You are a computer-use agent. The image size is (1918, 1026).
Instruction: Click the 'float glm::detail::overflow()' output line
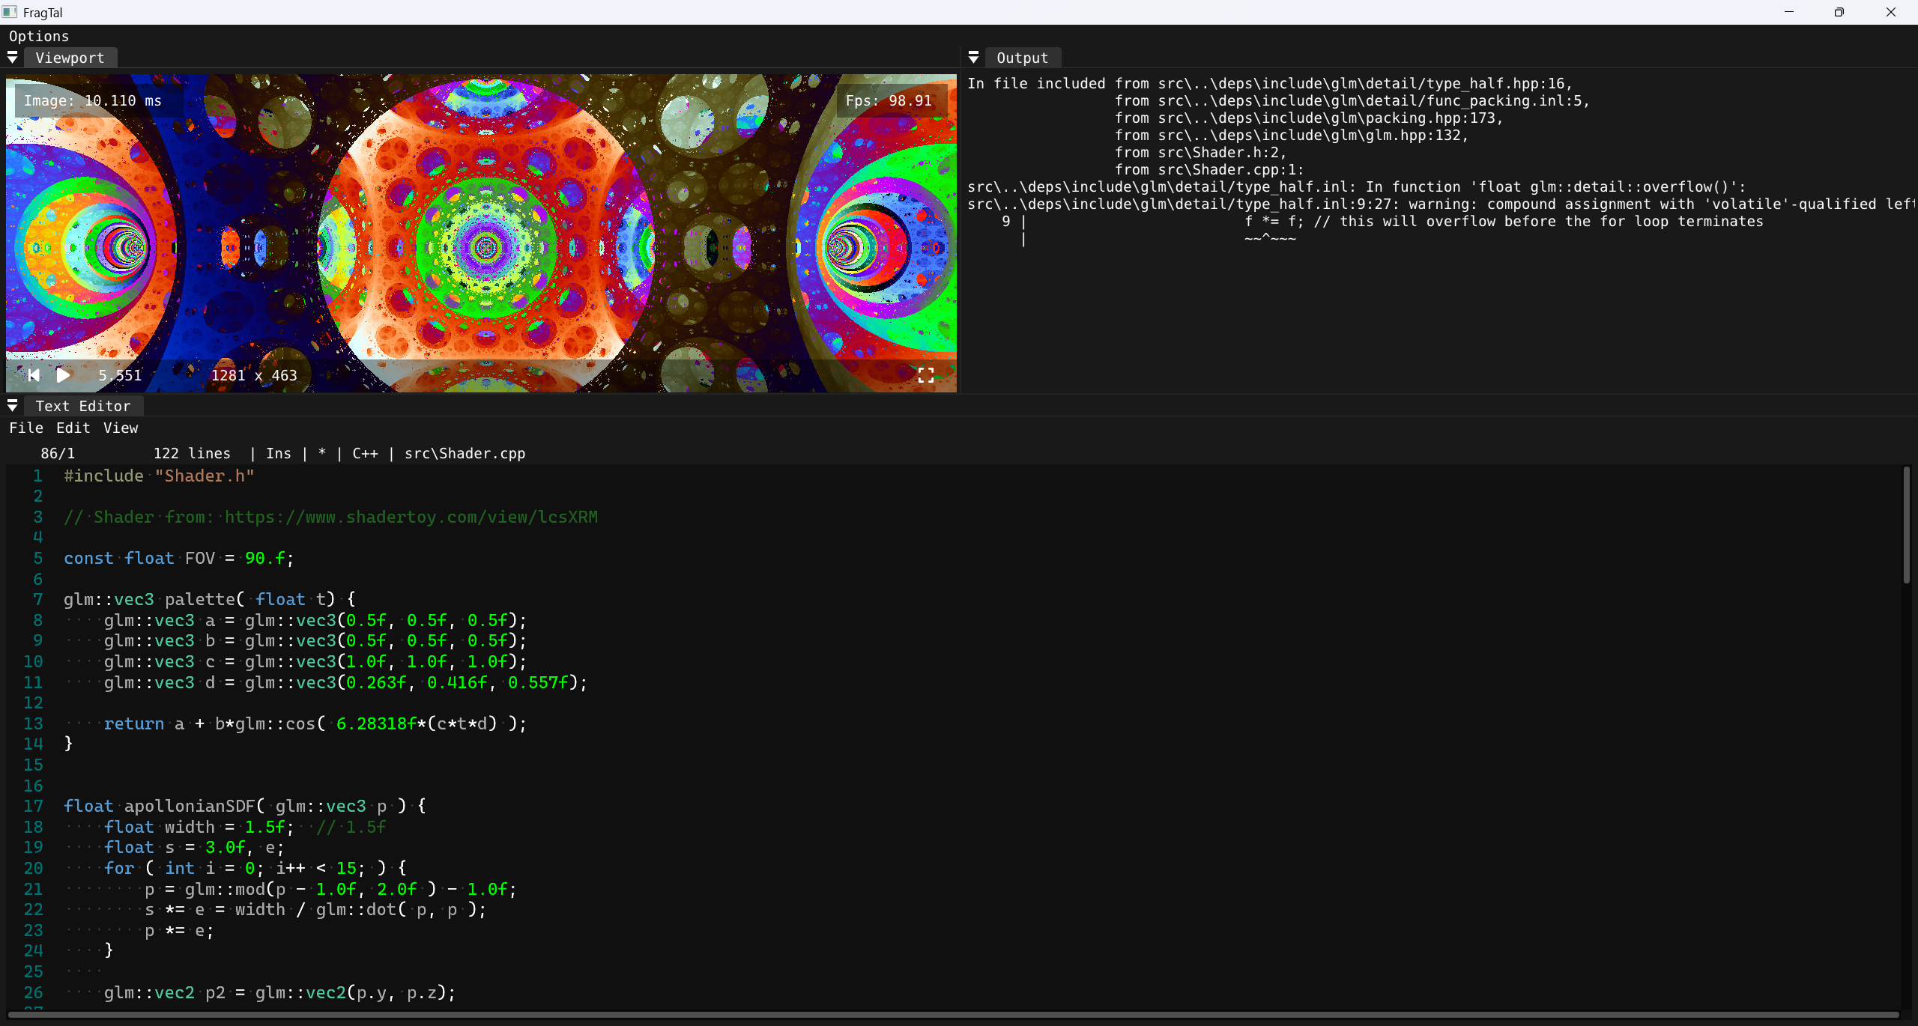(x=1356, y=186)
